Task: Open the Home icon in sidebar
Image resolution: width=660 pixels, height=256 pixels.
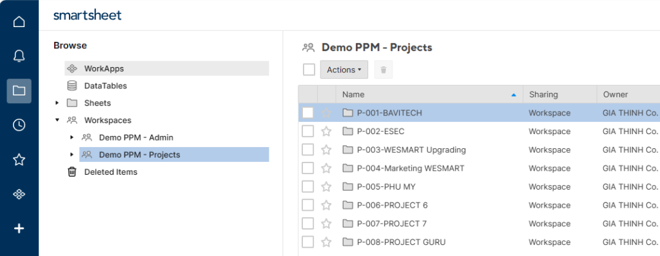Action: (x=19, y=21)
